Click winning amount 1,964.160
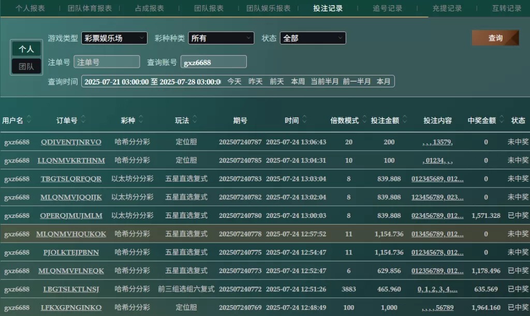Screen dimensions: 530x316 tap(485, 308)
